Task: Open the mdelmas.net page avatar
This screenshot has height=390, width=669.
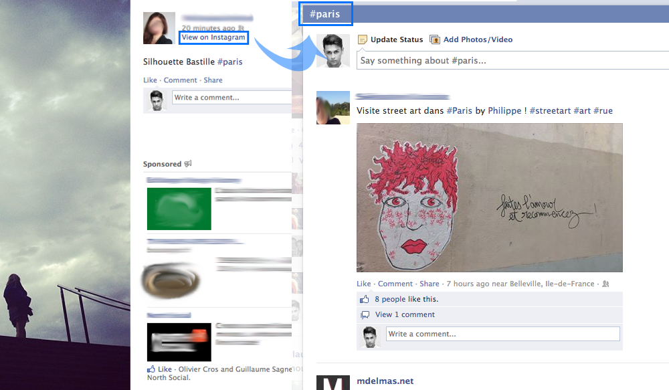Action: 332,383
